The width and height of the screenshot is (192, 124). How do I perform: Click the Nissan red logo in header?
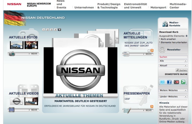pyautogui.click(x=14, y=4)
